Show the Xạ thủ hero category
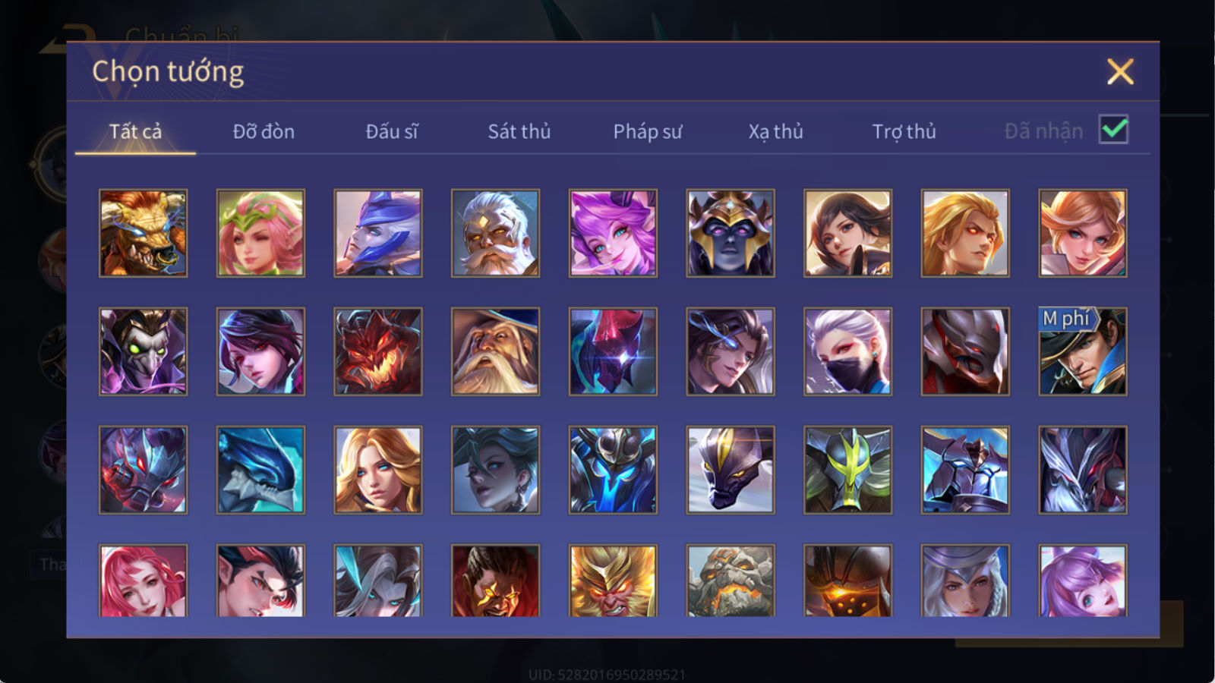 [x=775, y=131]
